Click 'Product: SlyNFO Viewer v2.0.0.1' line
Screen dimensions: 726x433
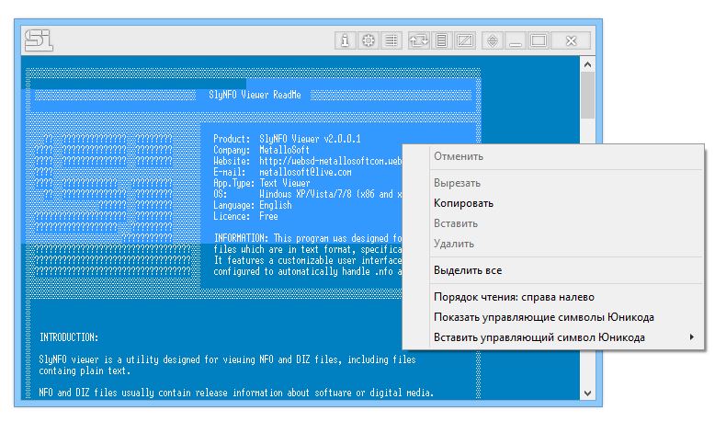287,139
